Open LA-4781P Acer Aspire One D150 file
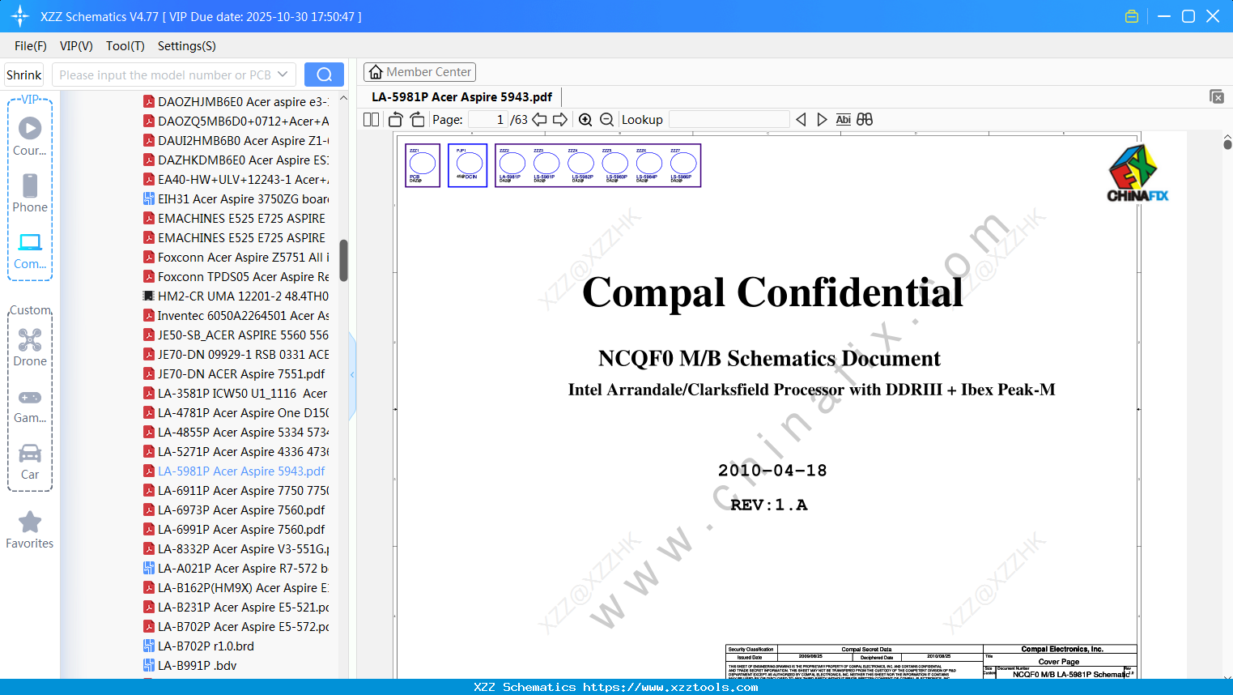Screen dimensions: 1233x695 coord(236,413)
